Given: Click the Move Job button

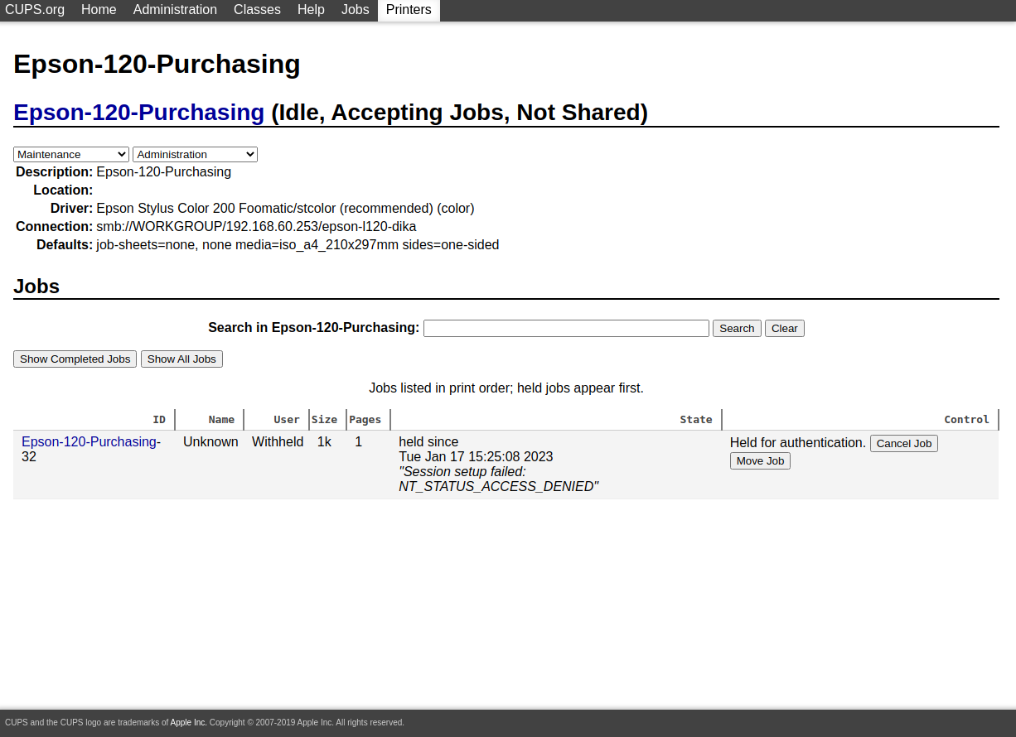Looking at the screenshot, I should [760, 460].
